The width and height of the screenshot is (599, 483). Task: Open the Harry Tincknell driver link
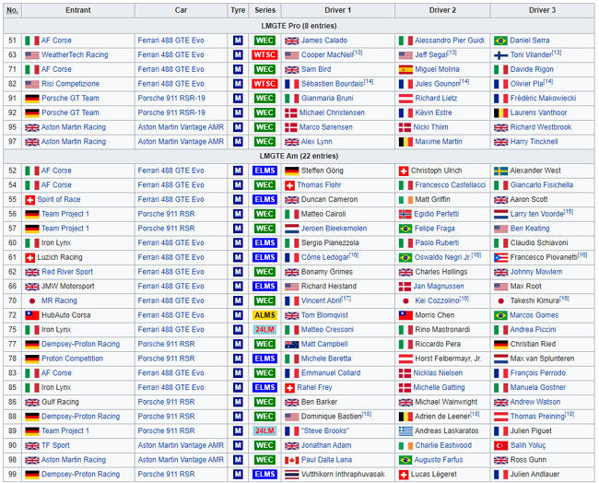coord(534,142)
